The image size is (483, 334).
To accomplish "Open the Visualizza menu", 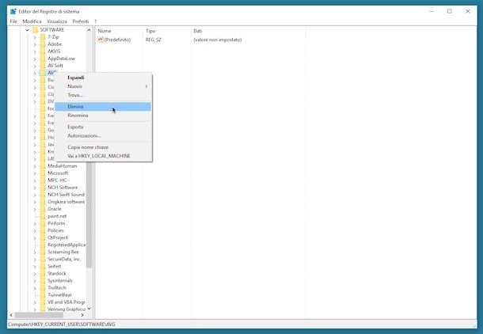I will (57, 21).
